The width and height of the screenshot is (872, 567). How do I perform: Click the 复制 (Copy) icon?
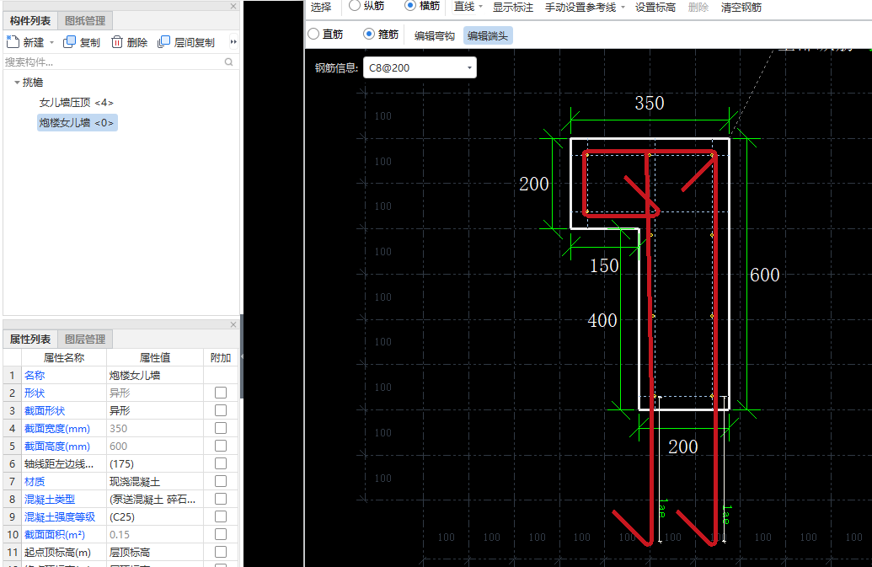point(70,41)
